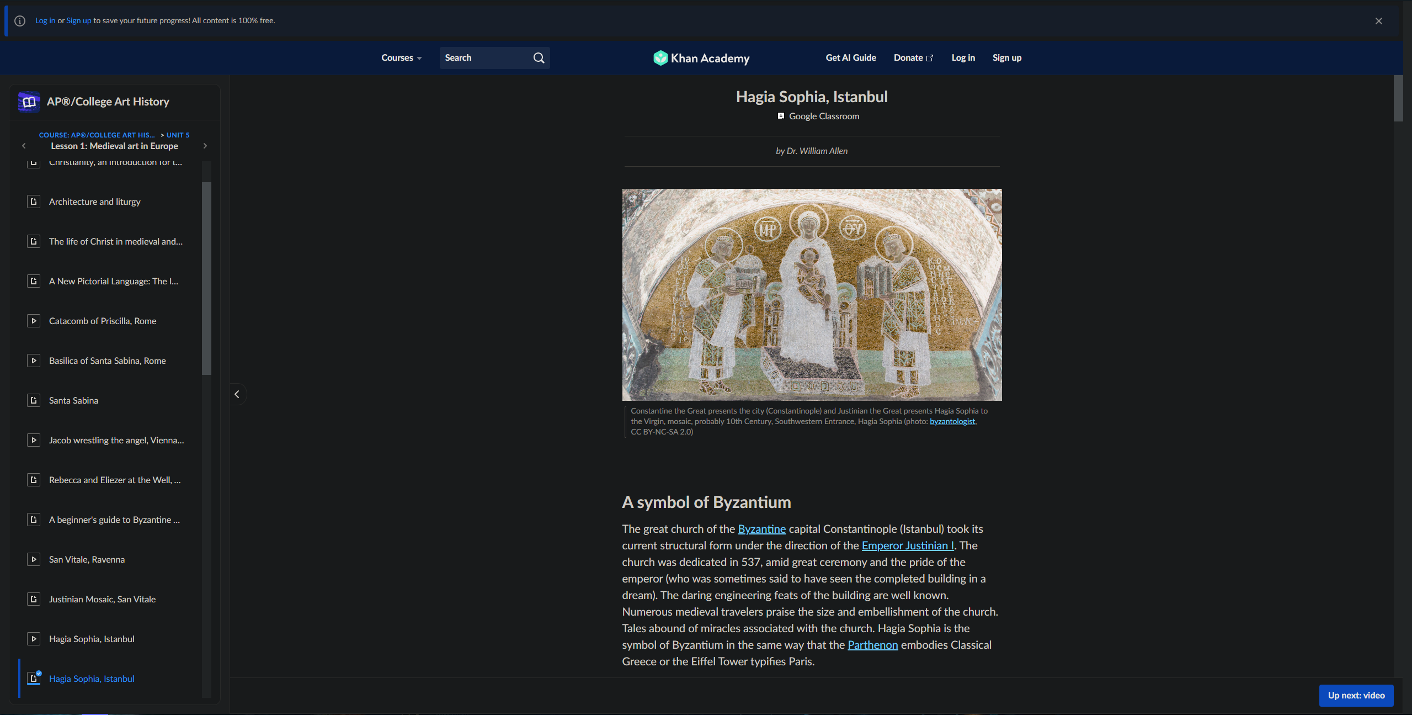This screenshot has height=715, width=1412.
Task: Click the article icon beside Santa Sabina
Action: tap(33, 400)
